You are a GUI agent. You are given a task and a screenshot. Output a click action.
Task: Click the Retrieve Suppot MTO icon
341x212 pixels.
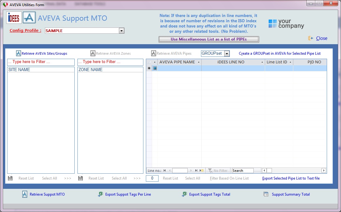click(x=25, y=194)
